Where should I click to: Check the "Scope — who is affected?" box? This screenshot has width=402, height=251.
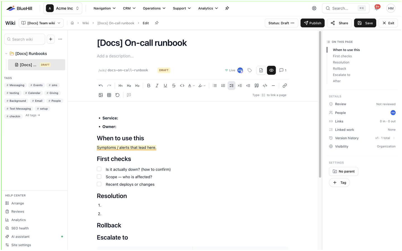99,177
